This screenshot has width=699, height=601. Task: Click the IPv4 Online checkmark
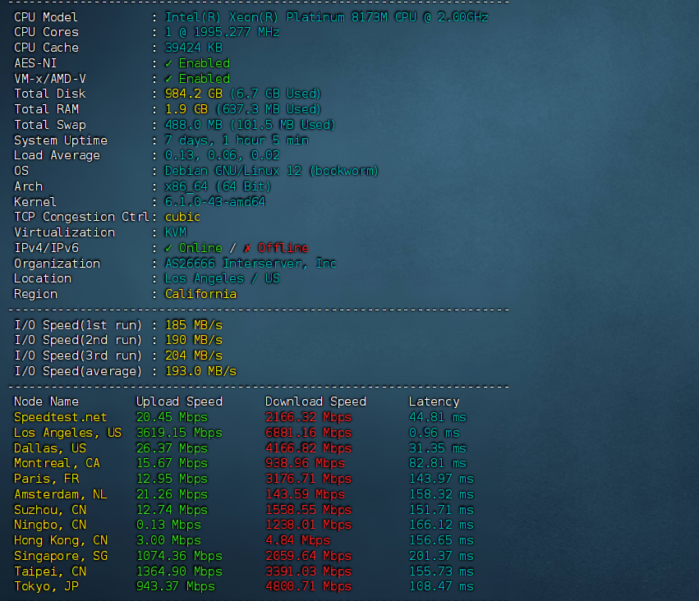(x=168, y=248)
